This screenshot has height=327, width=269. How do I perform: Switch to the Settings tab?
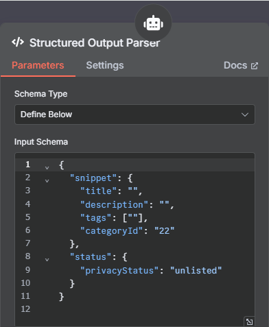105,65
